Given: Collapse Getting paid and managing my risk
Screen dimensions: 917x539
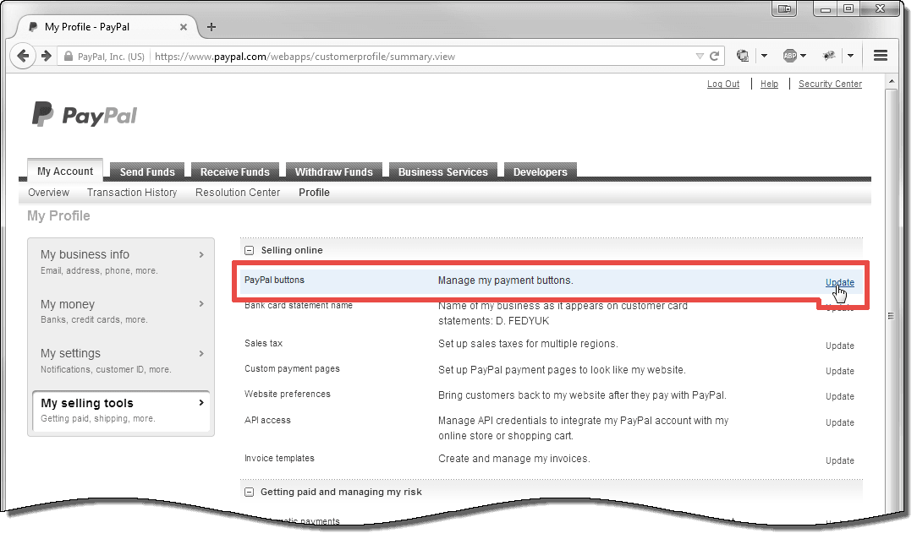Looking at the screenshot, I should click(250, 493).
